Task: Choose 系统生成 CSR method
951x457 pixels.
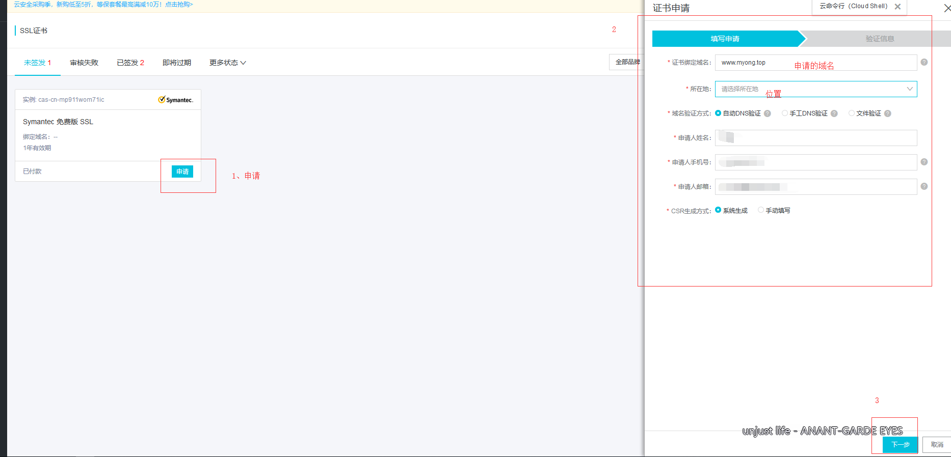Action: point(718,210)
